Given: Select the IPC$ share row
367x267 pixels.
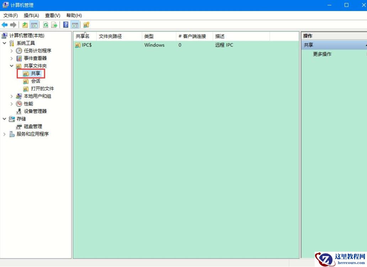Looking at the screenshot, I should tap(186, 45).
